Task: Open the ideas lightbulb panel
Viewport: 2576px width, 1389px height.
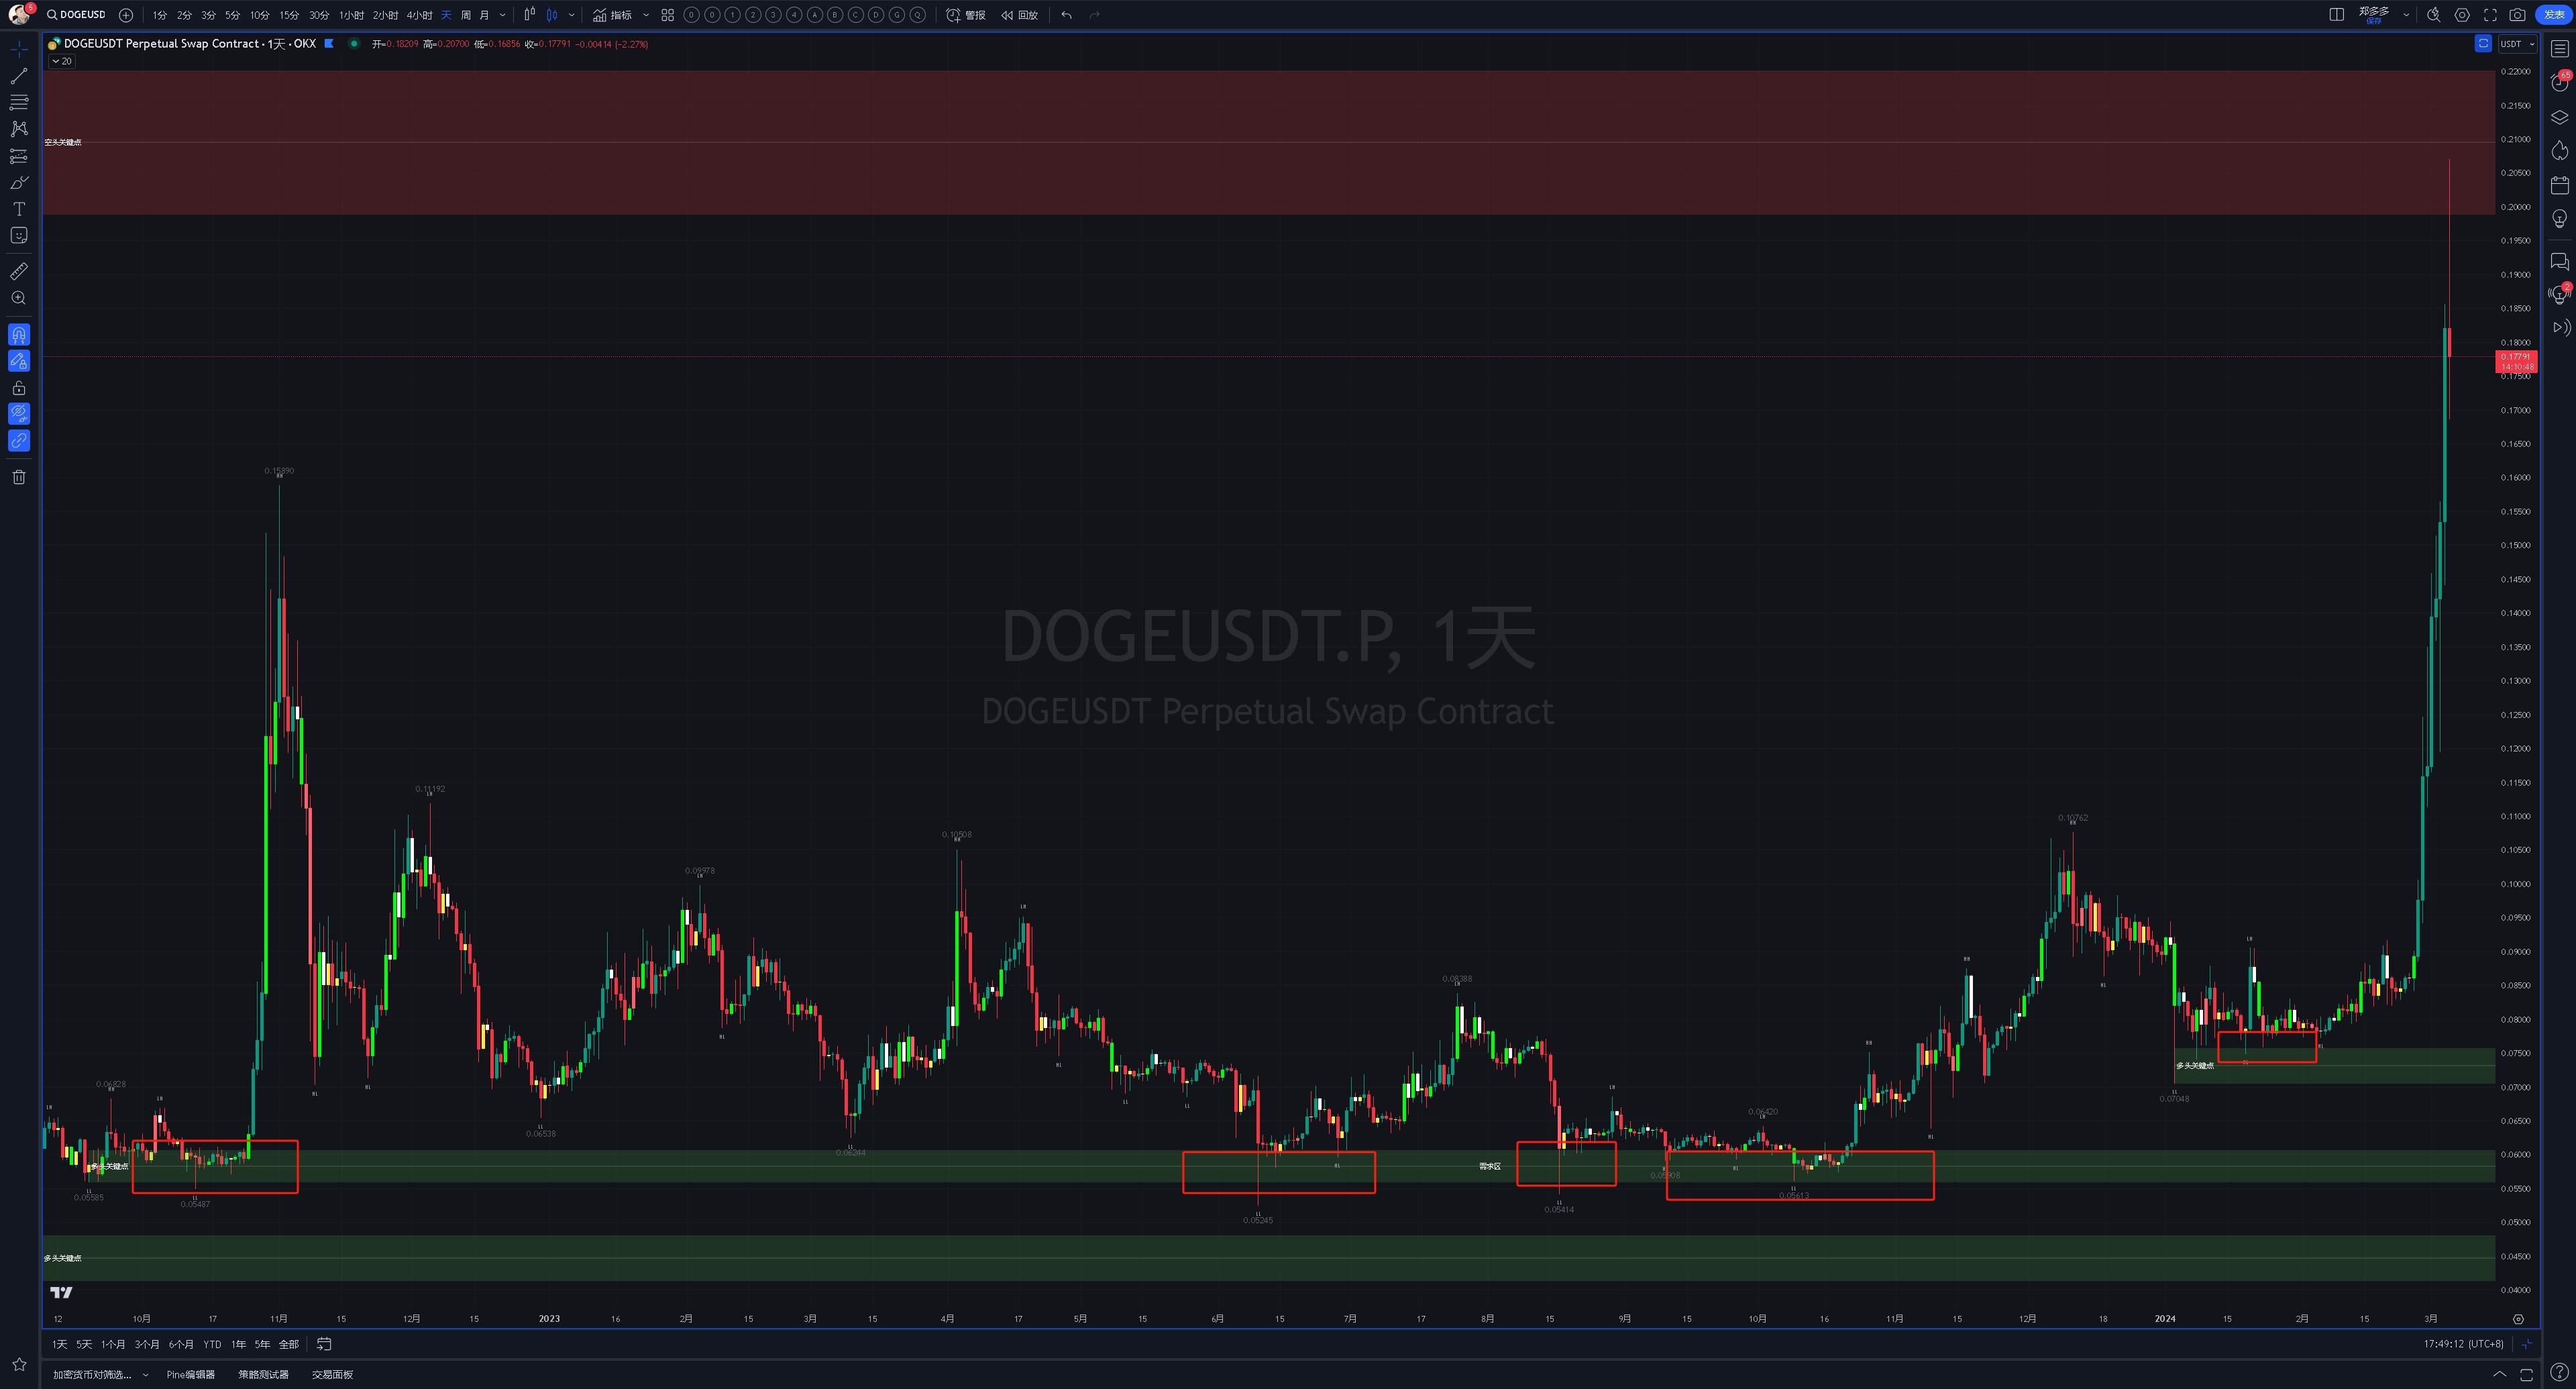Action: [2560, 219]
